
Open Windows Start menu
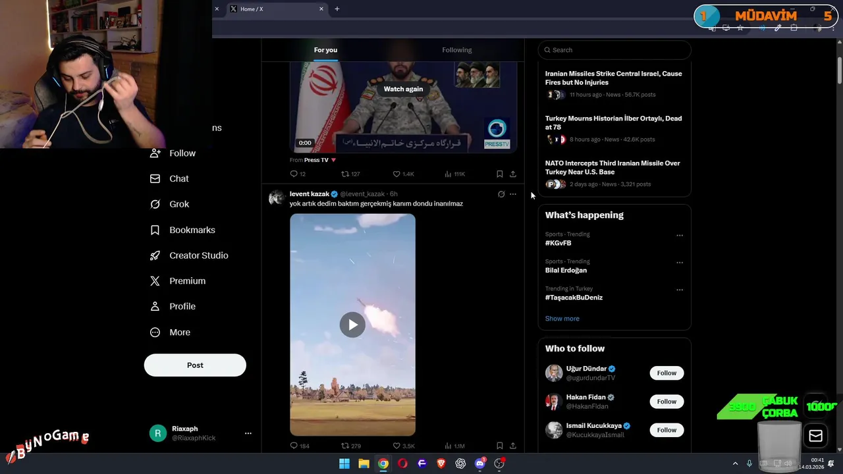click(344, 463)
